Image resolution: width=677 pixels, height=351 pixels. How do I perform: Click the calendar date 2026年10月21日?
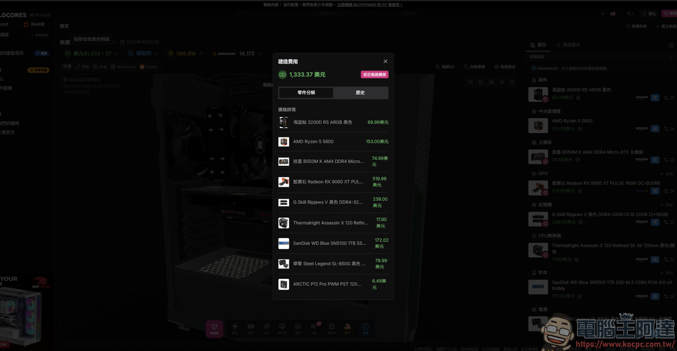point(139,42)
